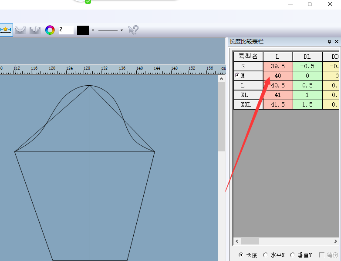Screen dimensions: 341x261
Task: Expand the line style dropdown
Action: point(122,30)
